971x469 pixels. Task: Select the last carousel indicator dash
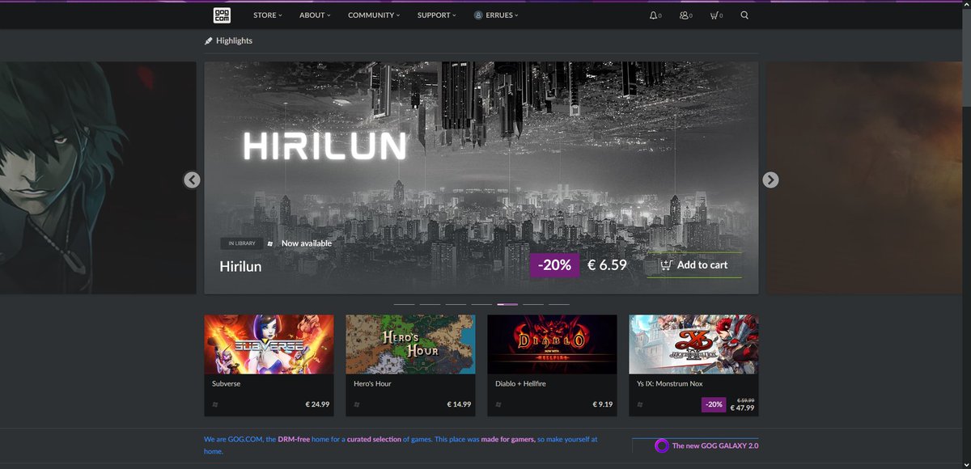point(559,305)
